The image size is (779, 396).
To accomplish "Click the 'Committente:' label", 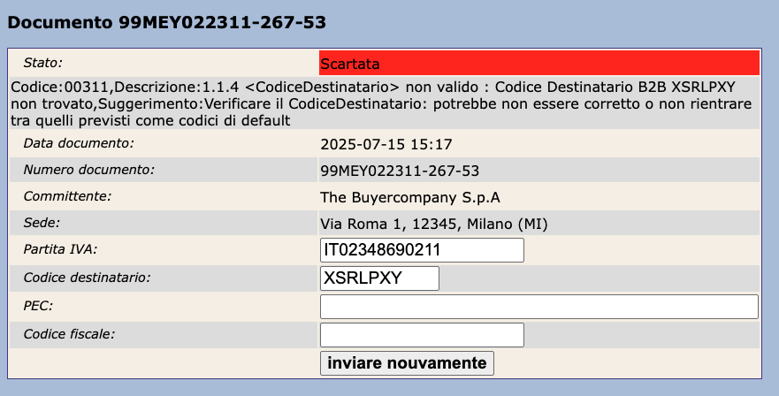I will (x=67, y=196).
